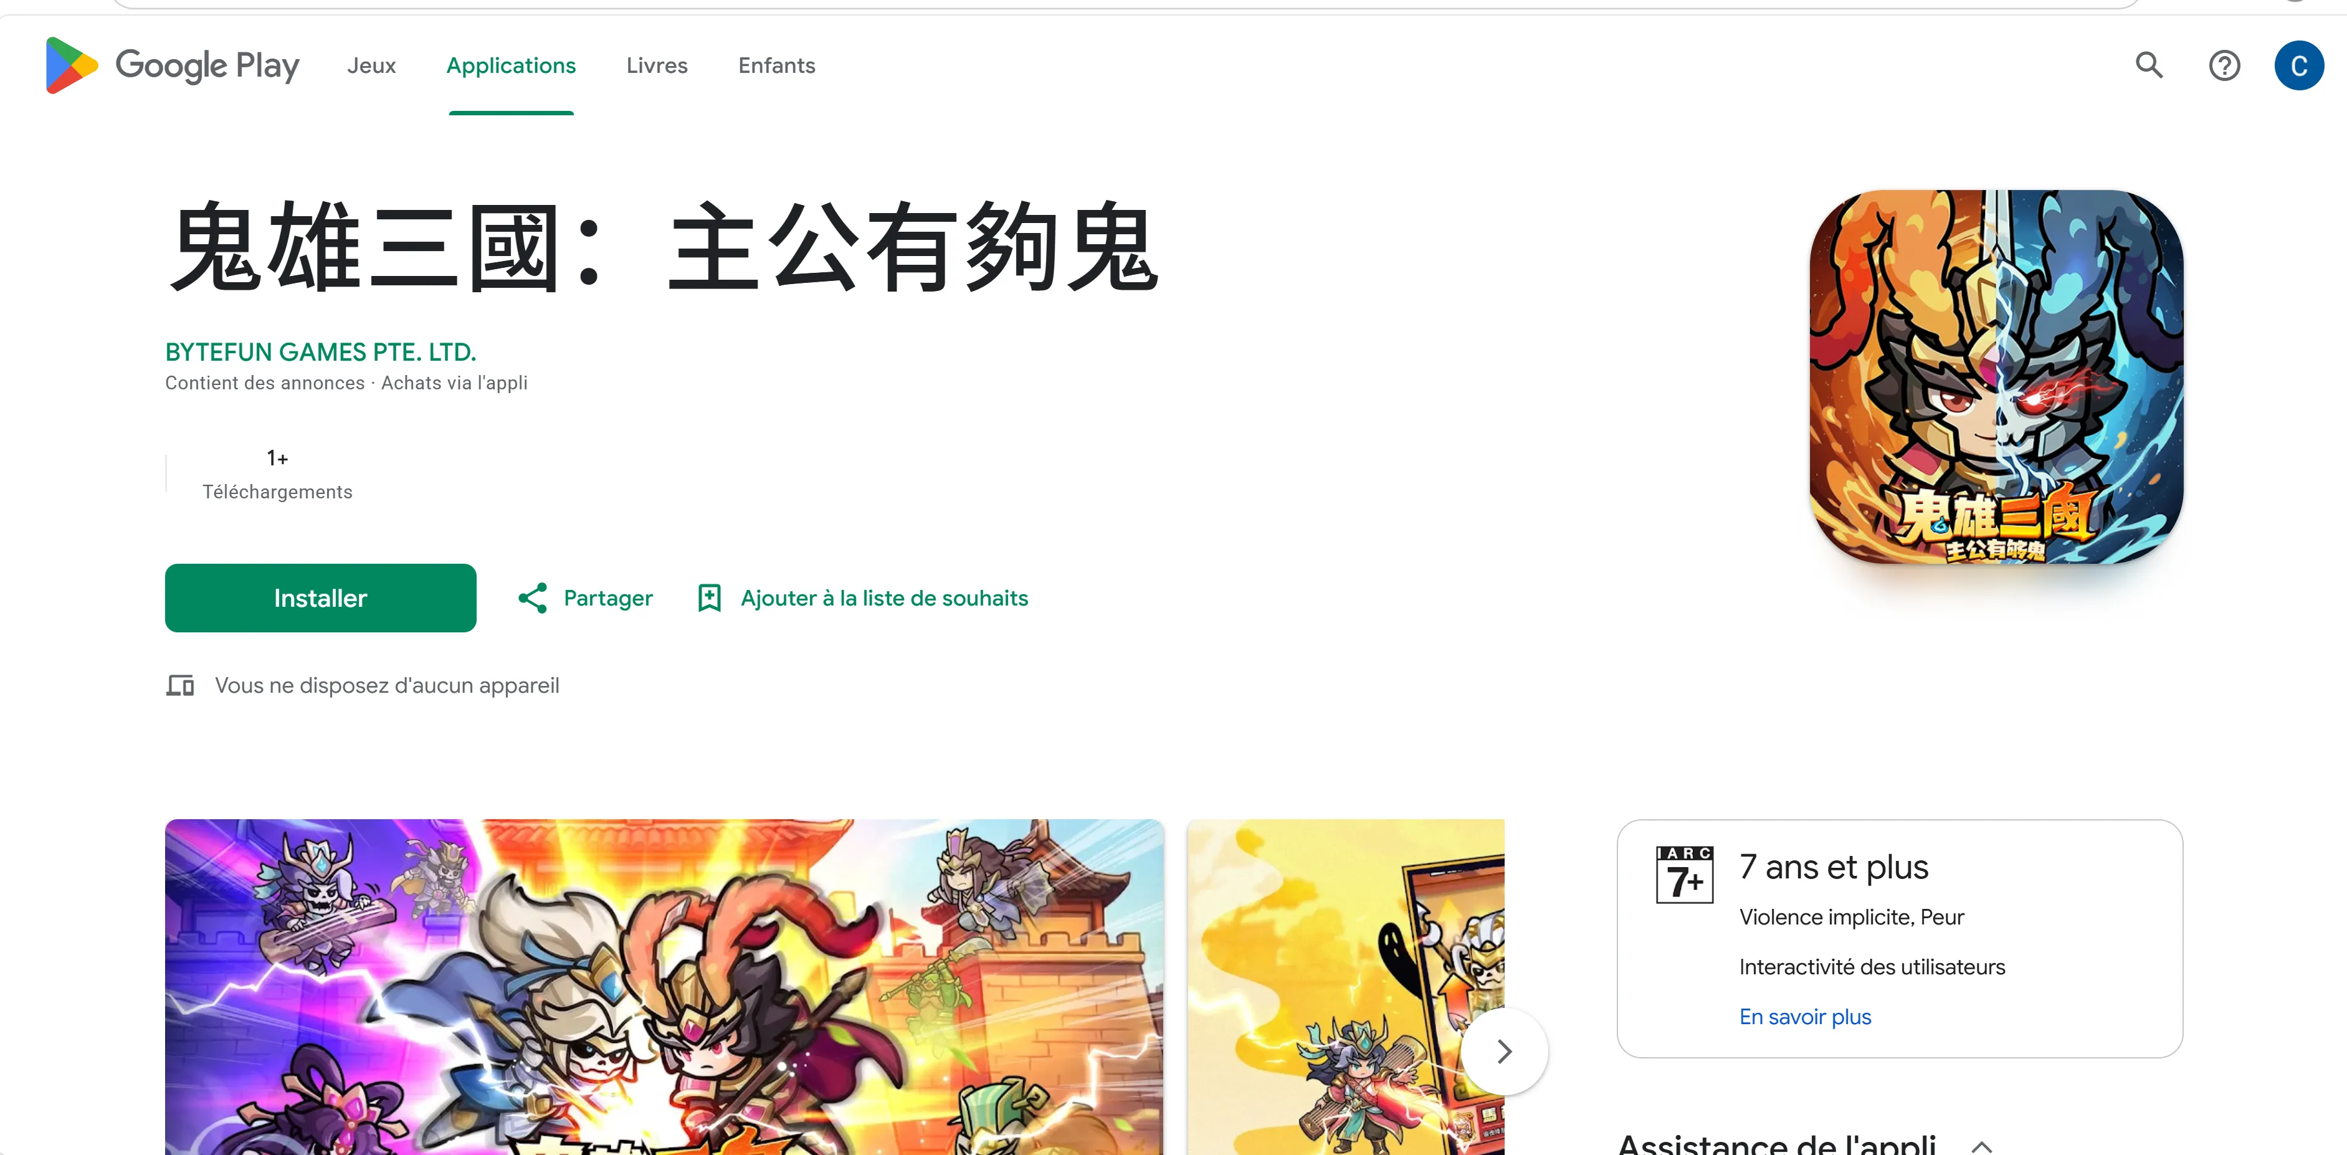Open the BYTEFUN GAMES PTE. LTD. developer link

[321, 351]
